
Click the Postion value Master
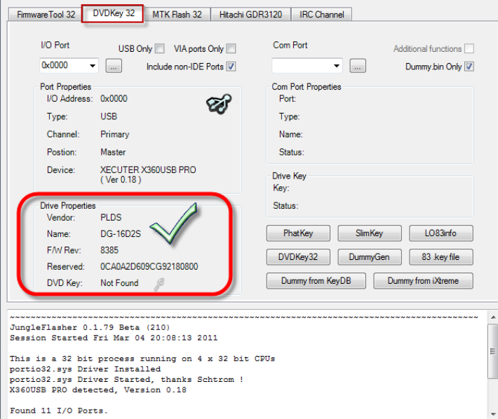(113, 152)
